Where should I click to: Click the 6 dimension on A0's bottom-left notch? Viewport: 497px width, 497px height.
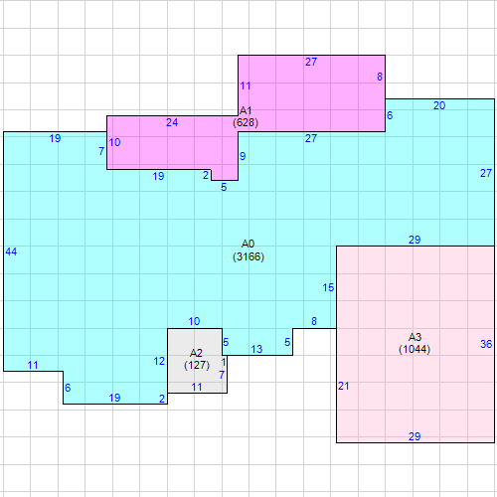(x=68, y=388)
